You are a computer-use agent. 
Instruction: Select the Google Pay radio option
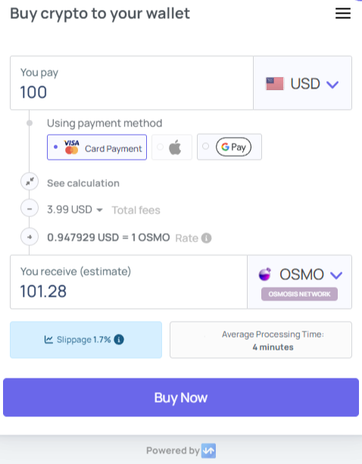point(229,147)
